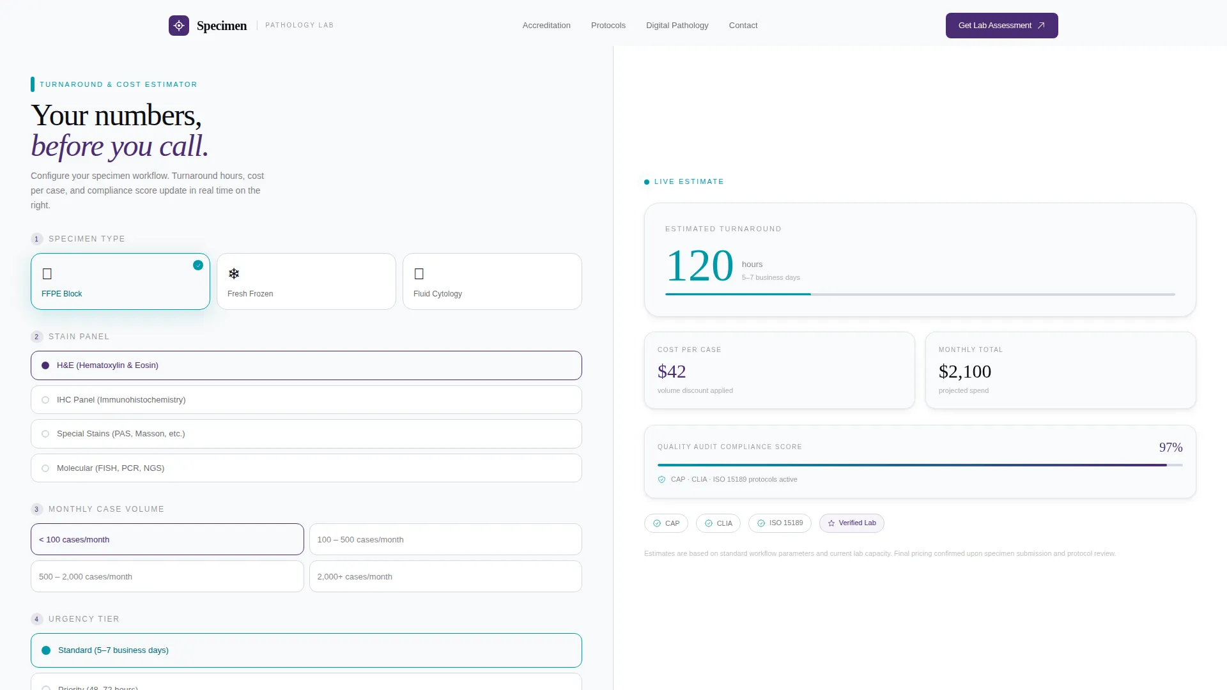Viewport: 1227px width, 690px height.
Task: Click the check icon in the CAP badge
Action: pyautogui.click(x=657, y=523)
